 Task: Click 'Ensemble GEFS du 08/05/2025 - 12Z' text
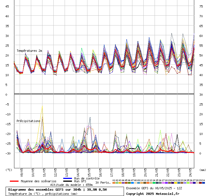coord(154,188)
